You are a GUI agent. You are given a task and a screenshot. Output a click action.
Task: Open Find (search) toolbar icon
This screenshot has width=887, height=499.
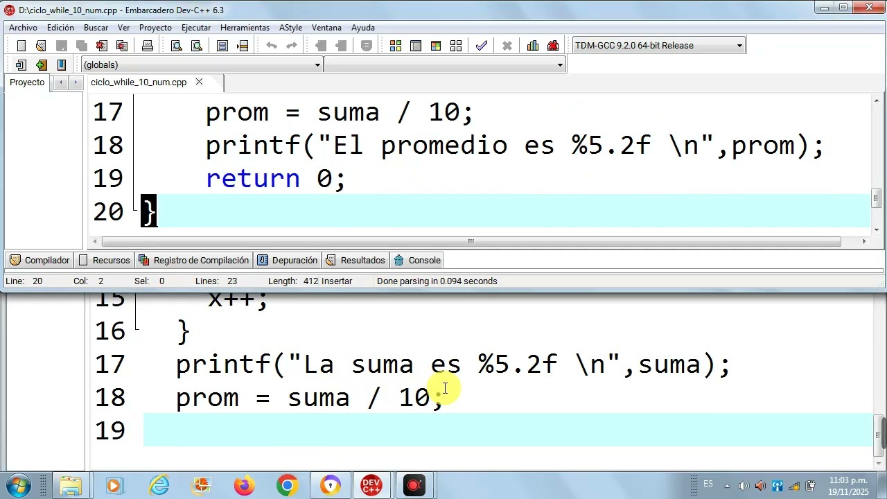pos(176,46)
